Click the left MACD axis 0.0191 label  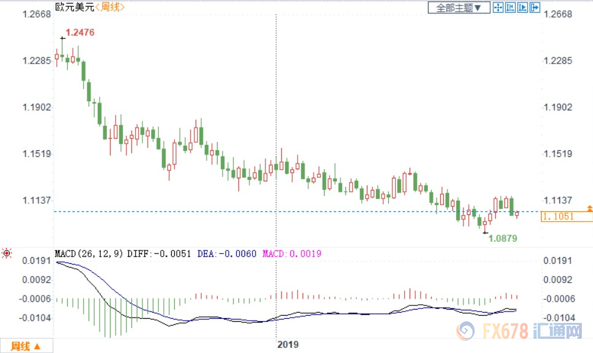tap(36, 261)
